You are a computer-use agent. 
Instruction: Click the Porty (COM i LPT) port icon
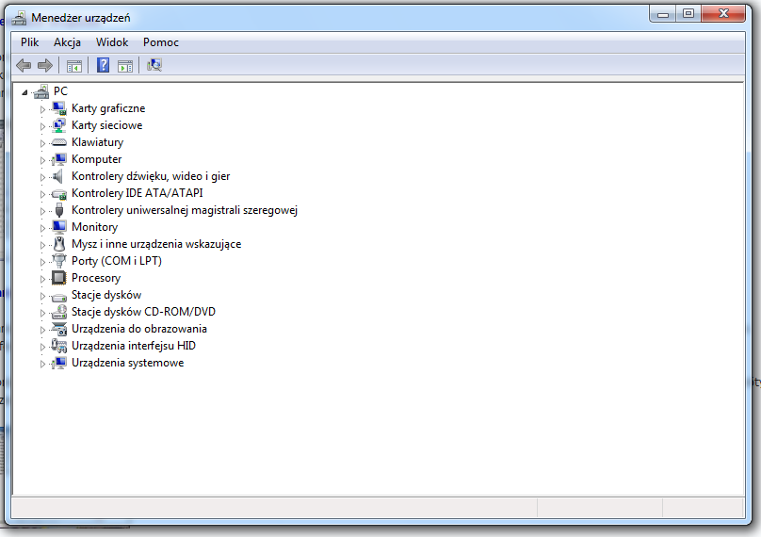point(59,261)
